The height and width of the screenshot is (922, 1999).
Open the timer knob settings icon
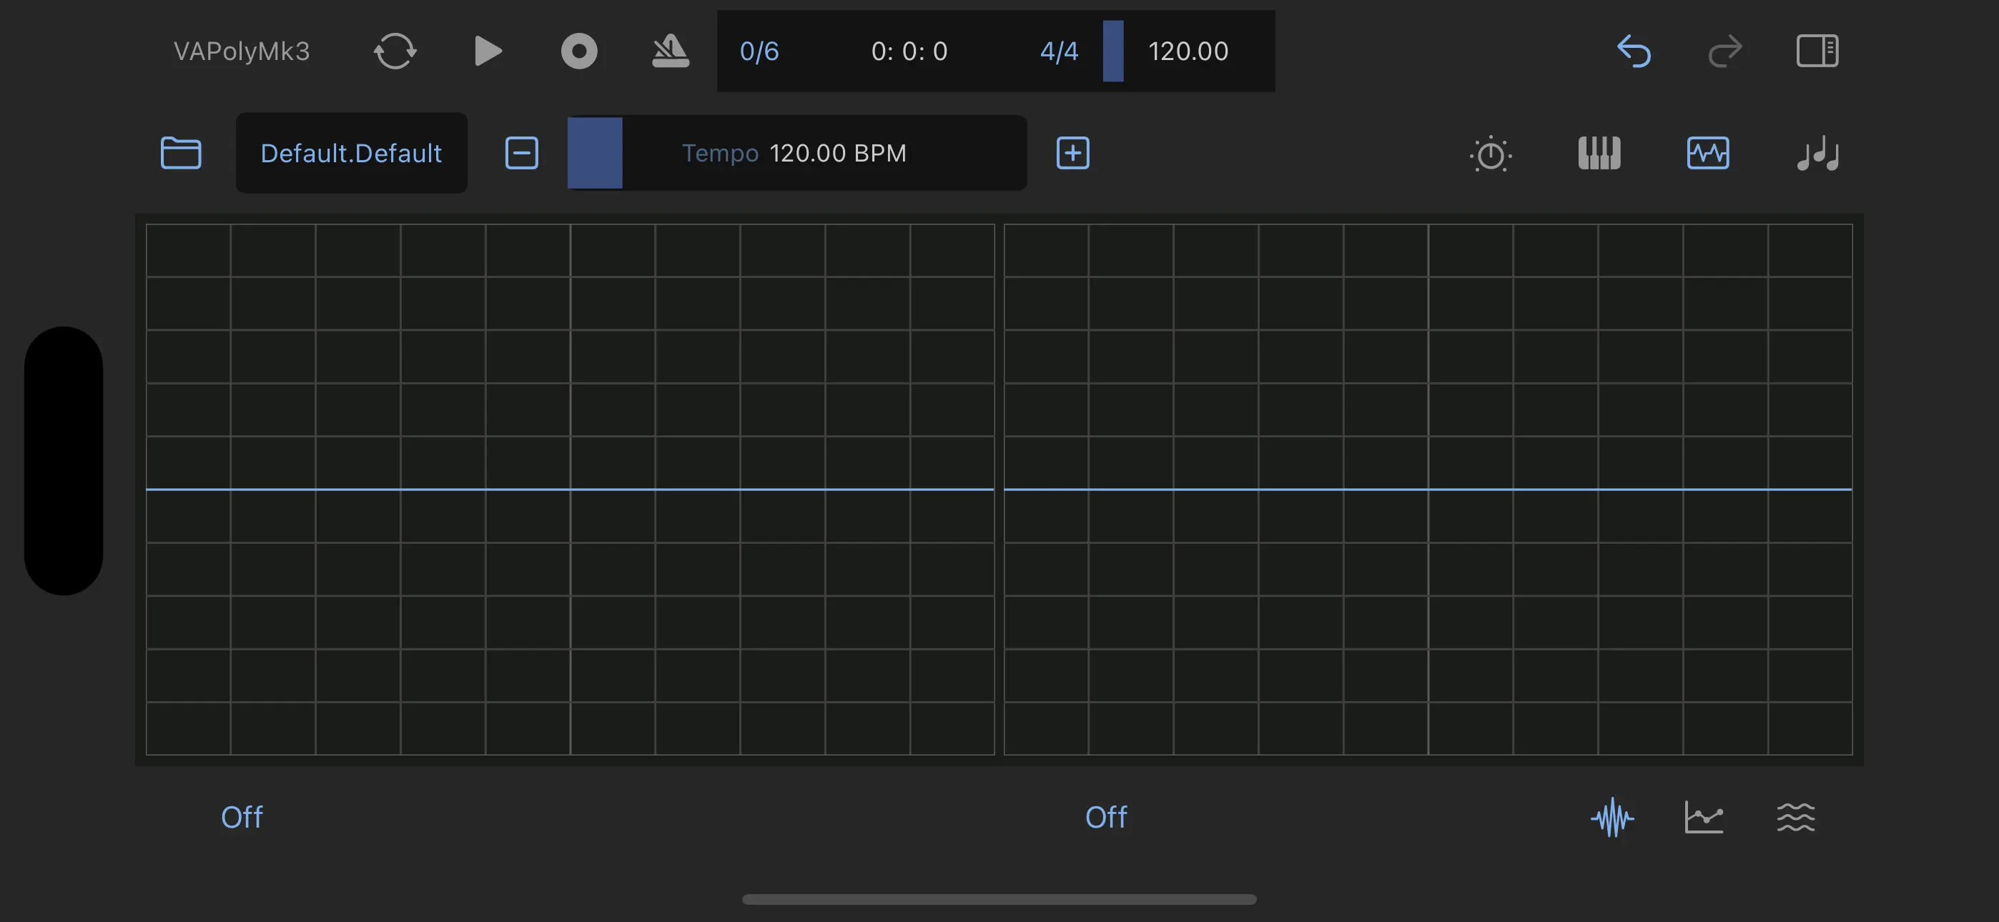coord(1490,153)
